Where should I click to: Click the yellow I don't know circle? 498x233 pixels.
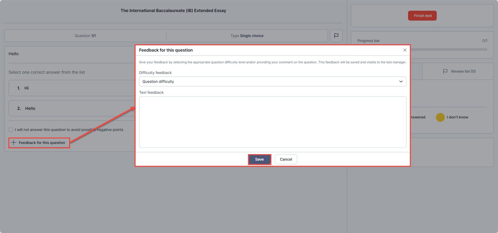[440, 117]
